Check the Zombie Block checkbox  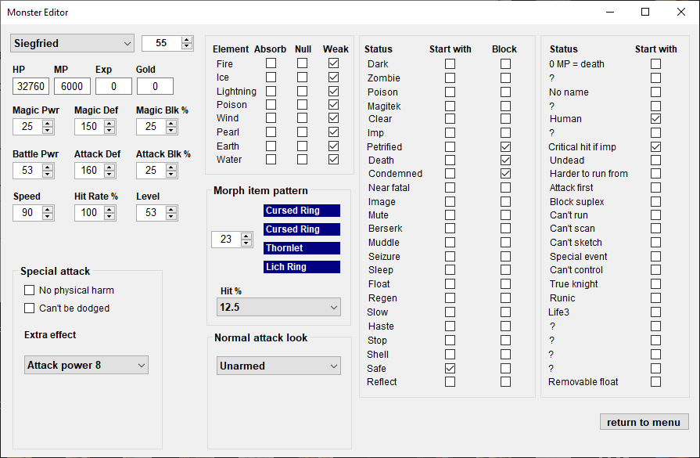pyautogui.click(x=505, y=78)
